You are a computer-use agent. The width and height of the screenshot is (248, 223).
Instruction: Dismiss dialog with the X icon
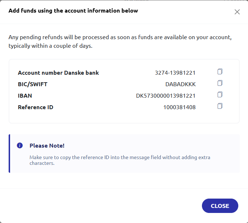tap(237, 12)
